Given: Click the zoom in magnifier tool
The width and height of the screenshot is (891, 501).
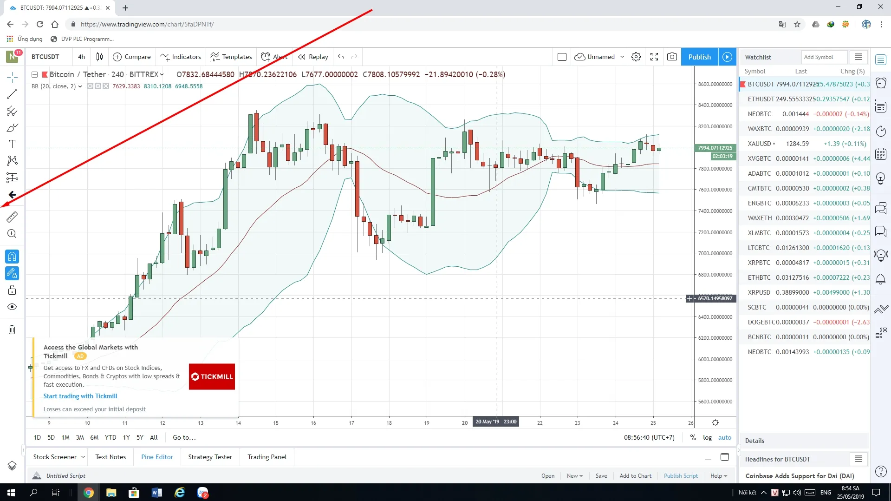Looking at the screenshot, I should pyautogui.click(x=12, y=234).
